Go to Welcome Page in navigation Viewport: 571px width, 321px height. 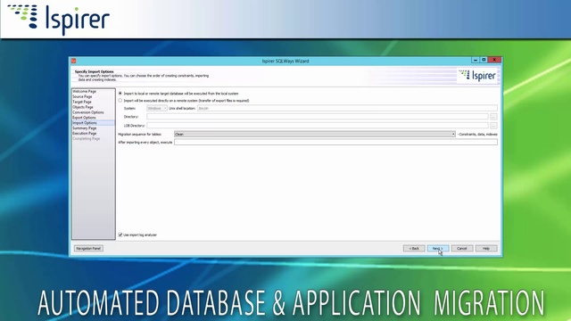point(85,91)
